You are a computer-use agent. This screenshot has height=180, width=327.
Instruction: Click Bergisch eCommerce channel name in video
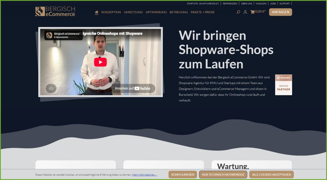pos(67,34)
